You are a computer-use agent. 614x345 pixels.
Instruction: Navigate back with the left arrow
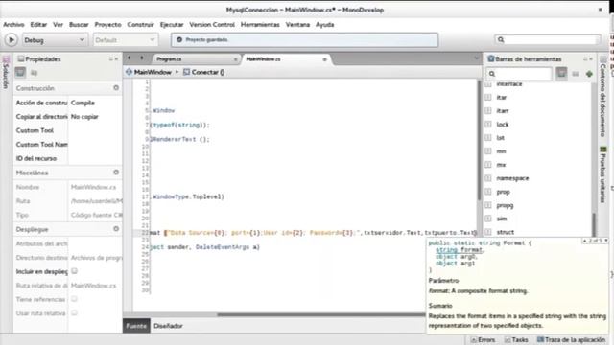(x=129, y=57)
